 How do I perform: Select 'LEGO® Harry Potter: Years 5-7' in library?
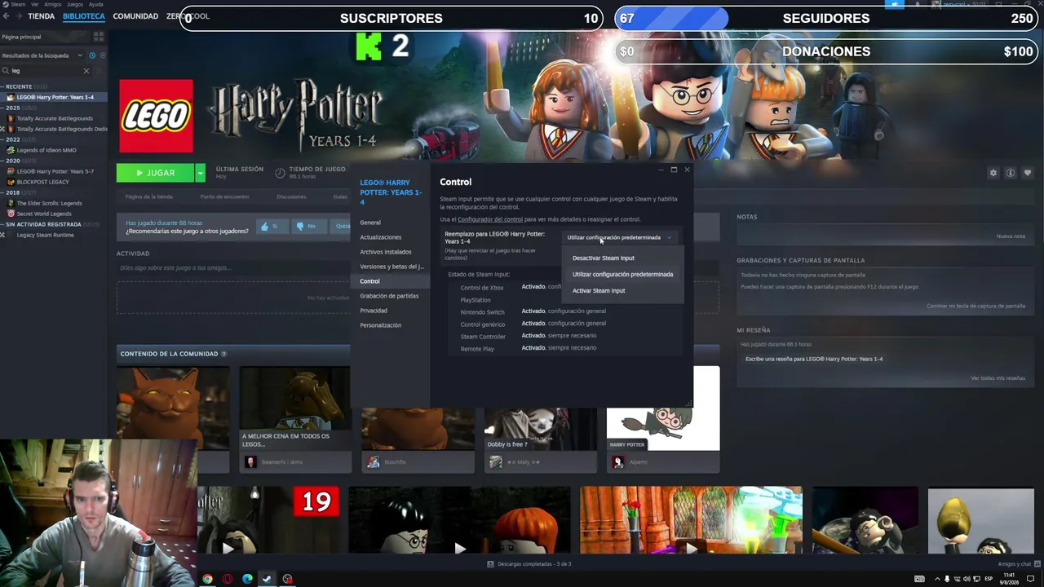coord(54,171)
